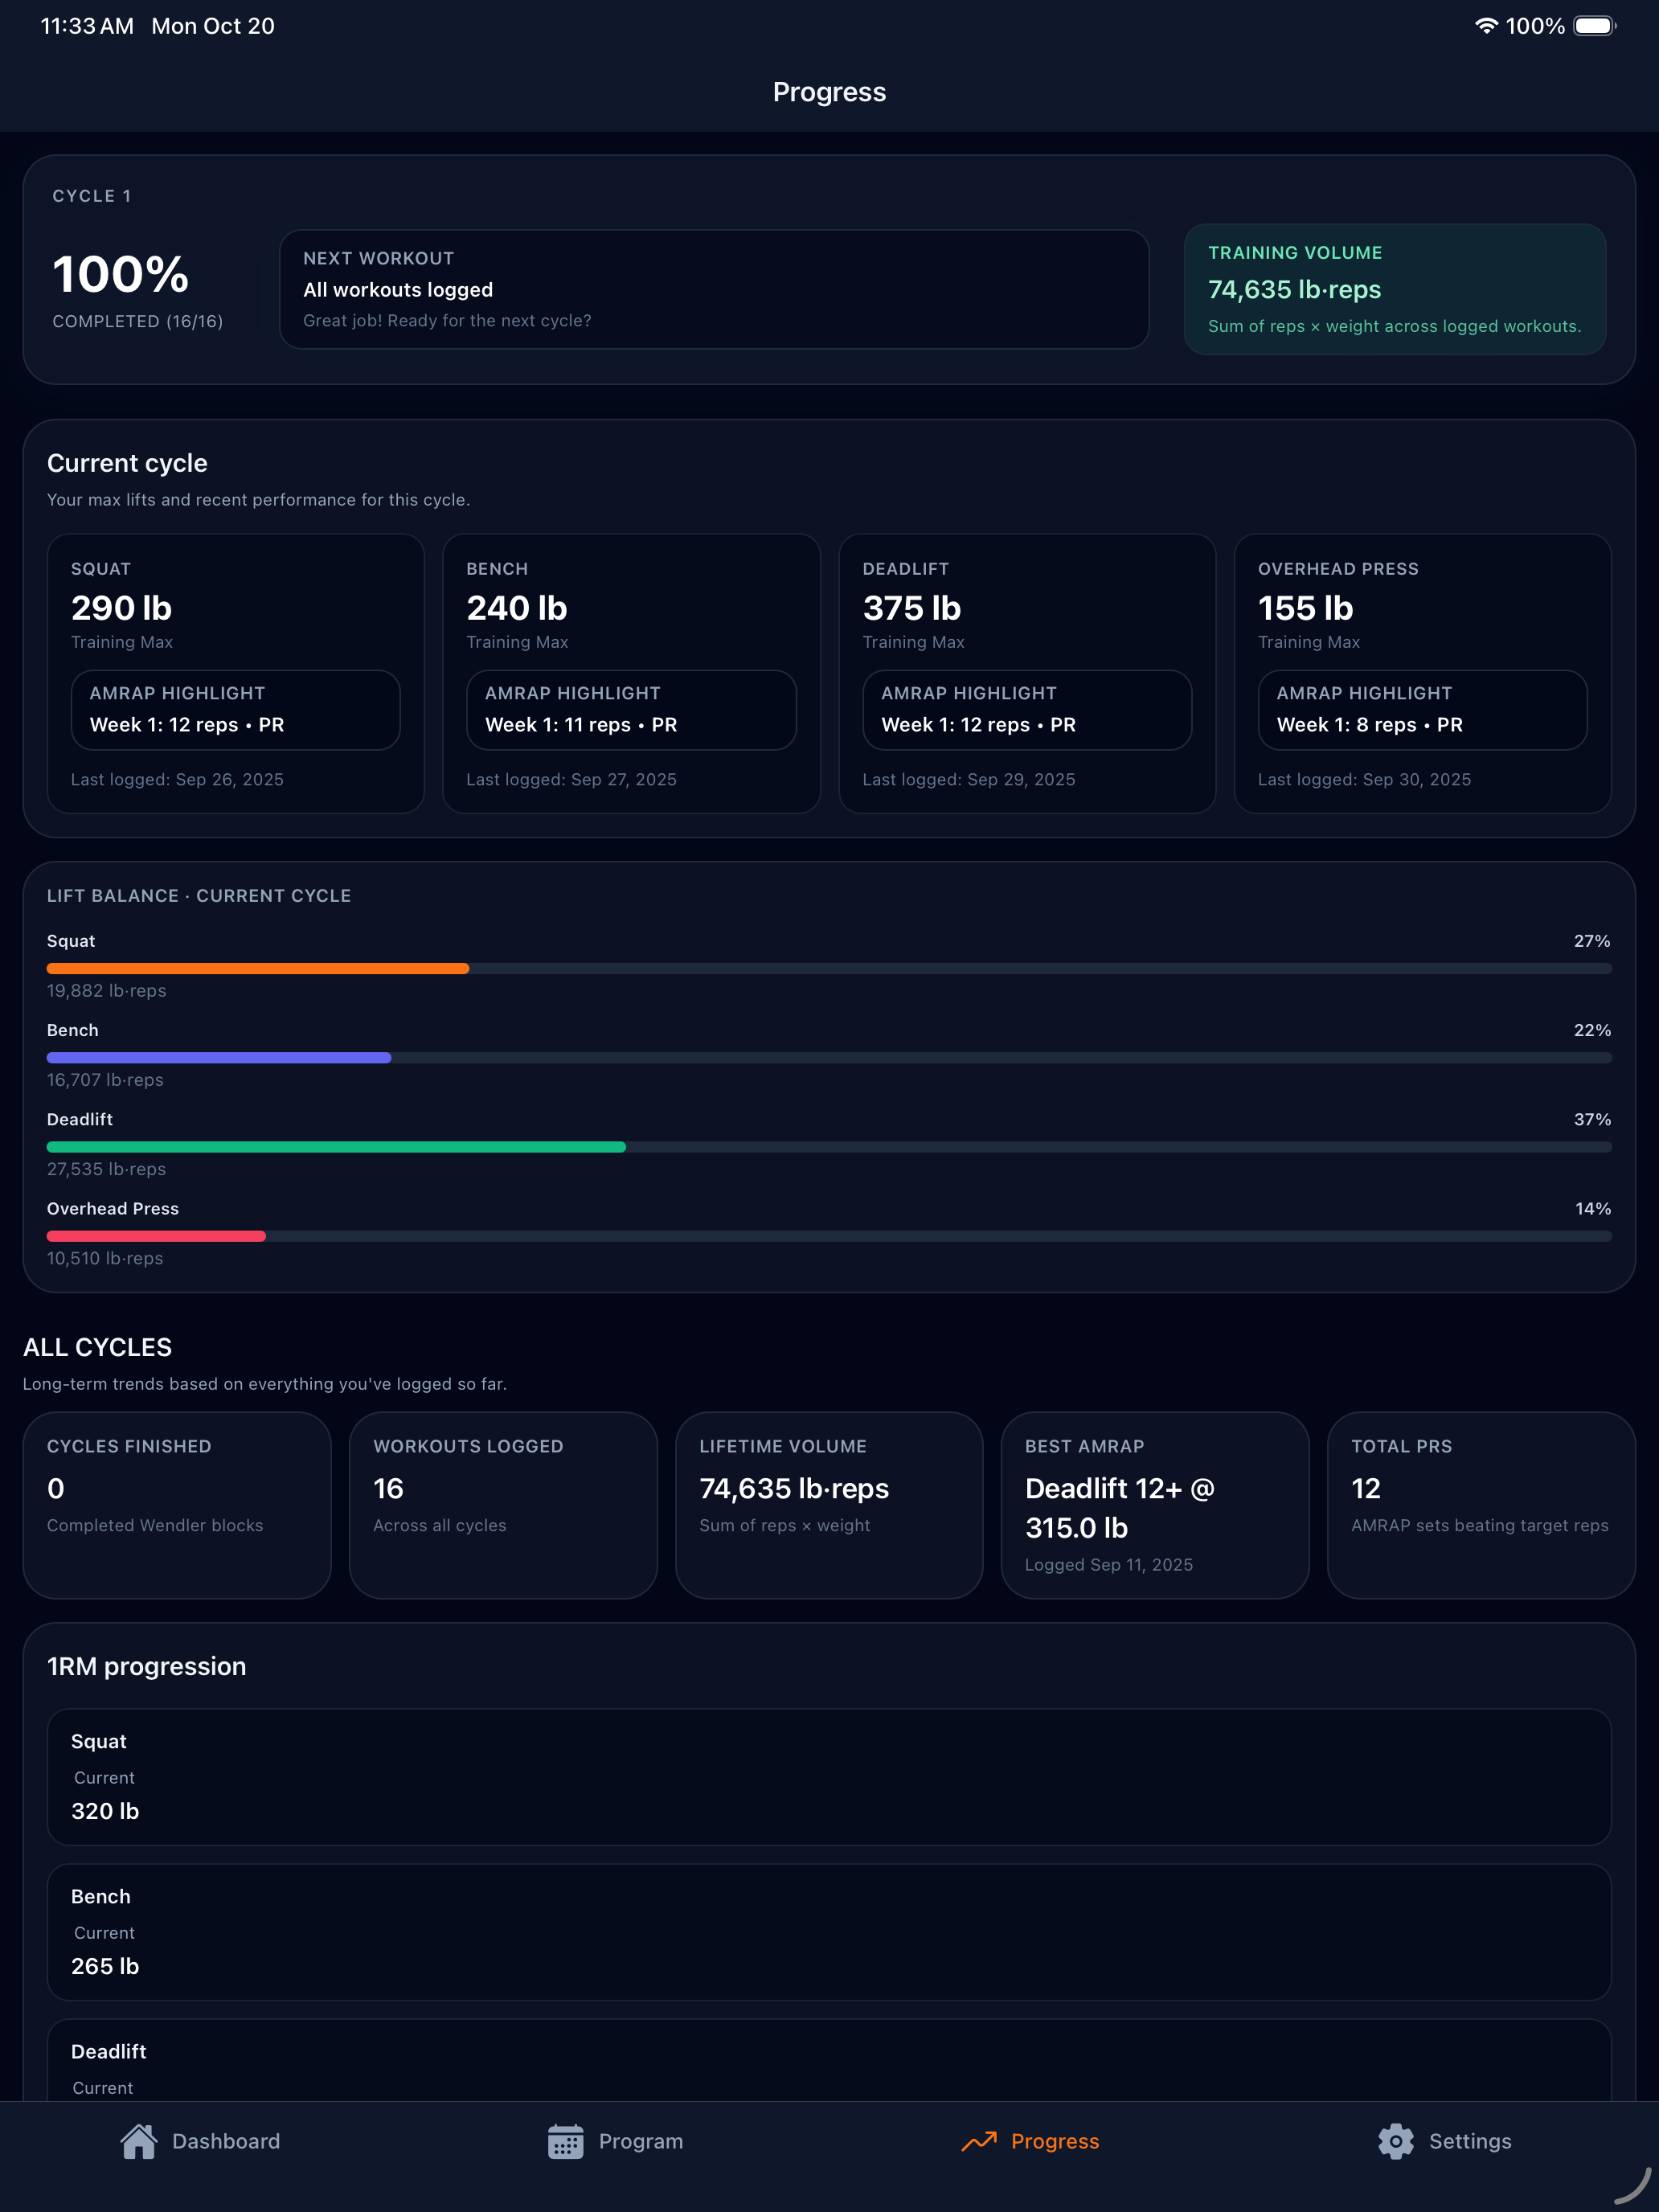This screenshot has height=2212, width=1659.
Task: Tap the Overhead Press 155 lb card
Action: click(x=1422, y=673)
